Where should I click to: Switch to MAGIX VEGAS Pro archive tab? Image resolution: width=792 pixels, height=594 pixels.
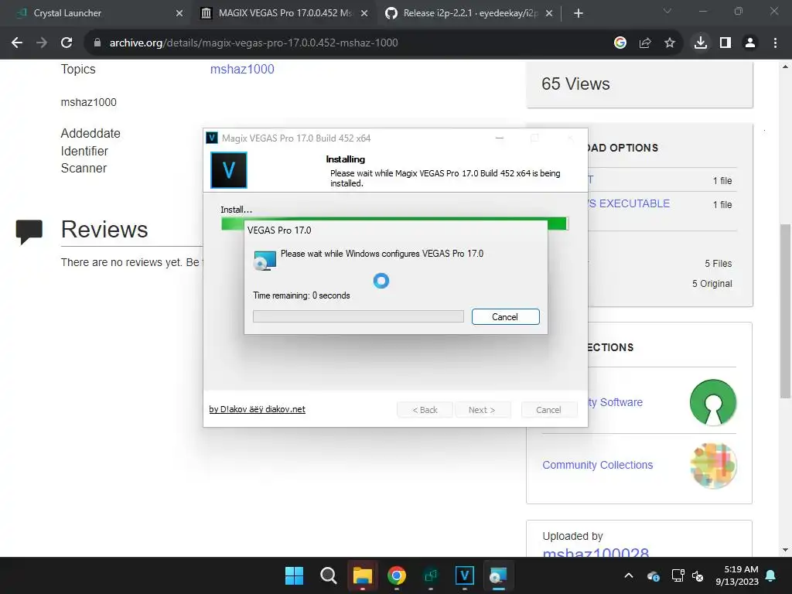pos(285,13)
